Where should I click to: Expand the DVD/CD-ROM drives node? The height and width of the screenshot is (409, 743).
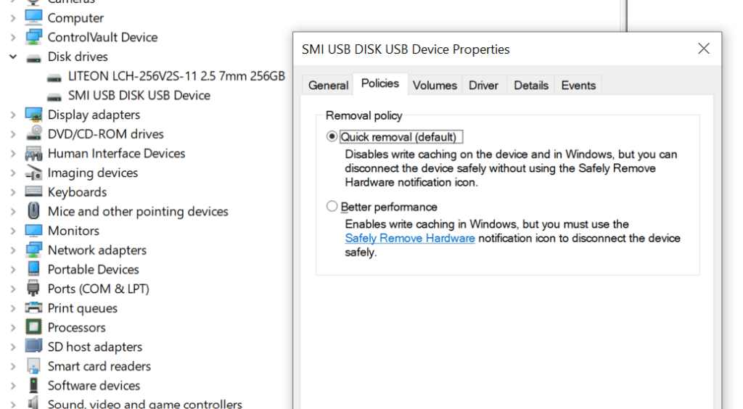click(x=13, y=134)
